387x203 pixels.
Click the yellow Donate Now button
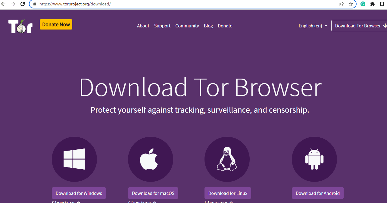coord(56,24)
